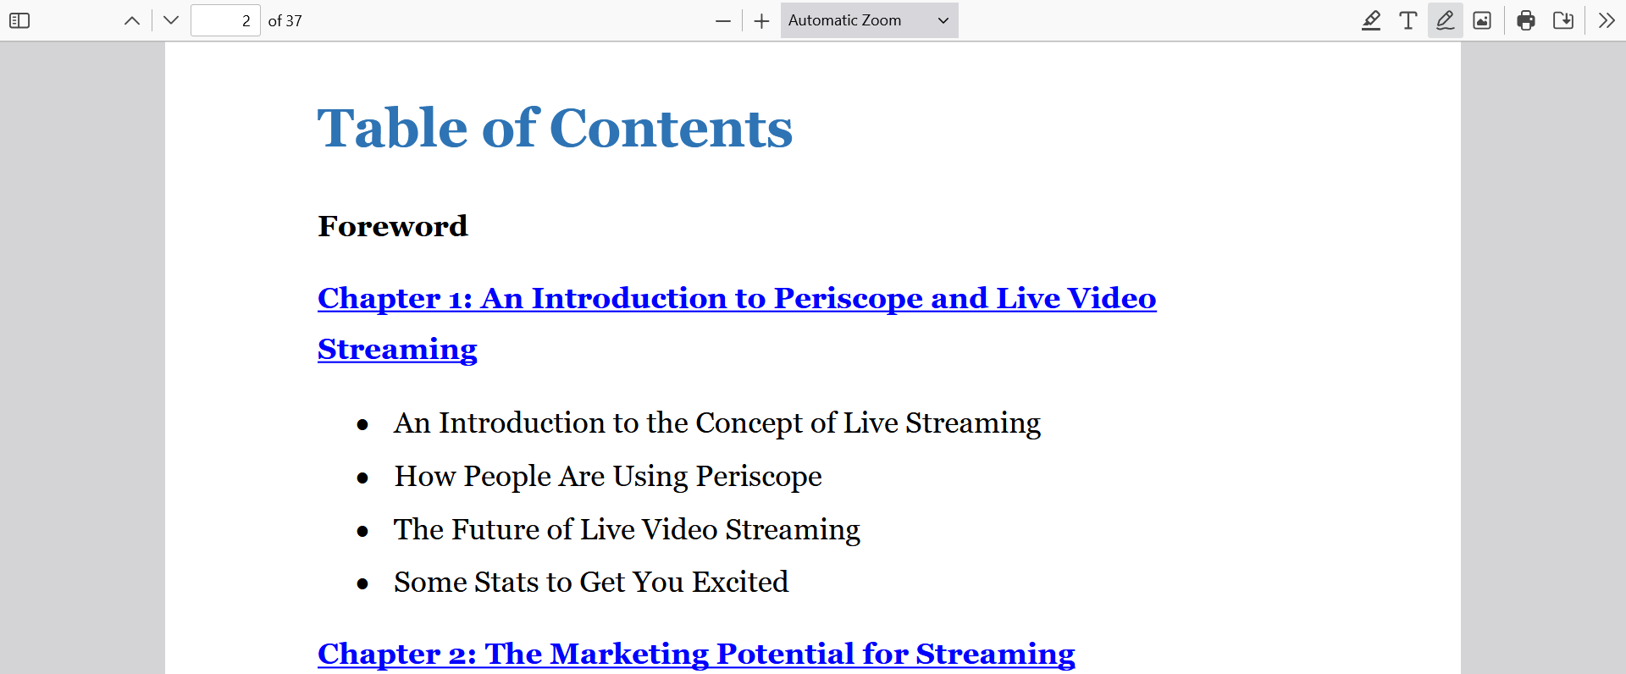
Task: Open the Chapter 1 Periscope introduction link
Action: pyautogui.click(x=736, y=298)
